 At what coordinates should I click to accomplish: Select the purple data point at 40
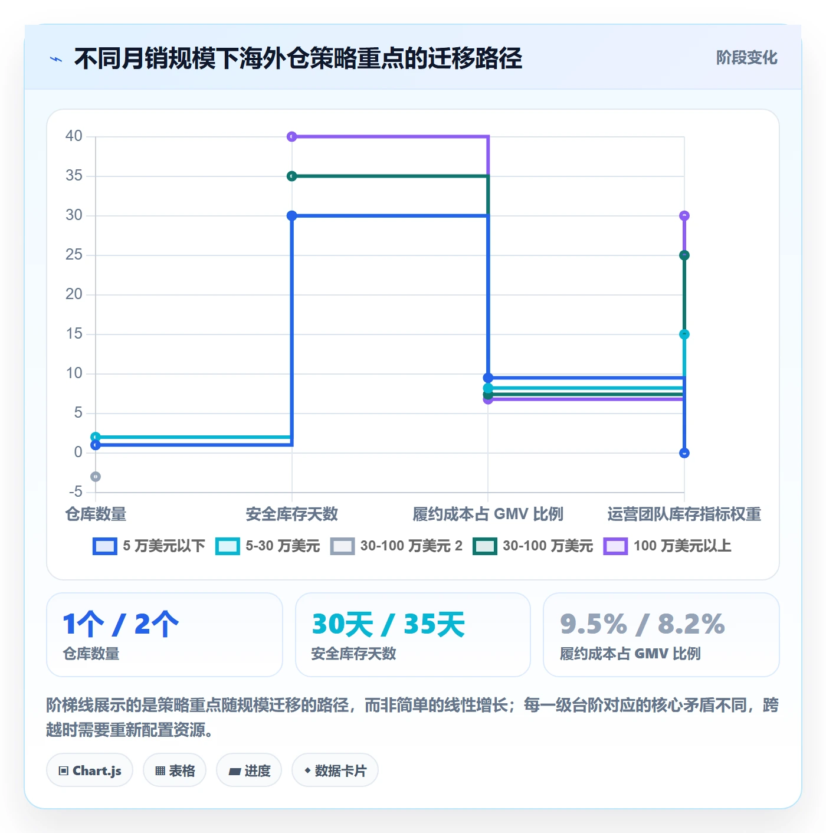[x=291, y=137]
